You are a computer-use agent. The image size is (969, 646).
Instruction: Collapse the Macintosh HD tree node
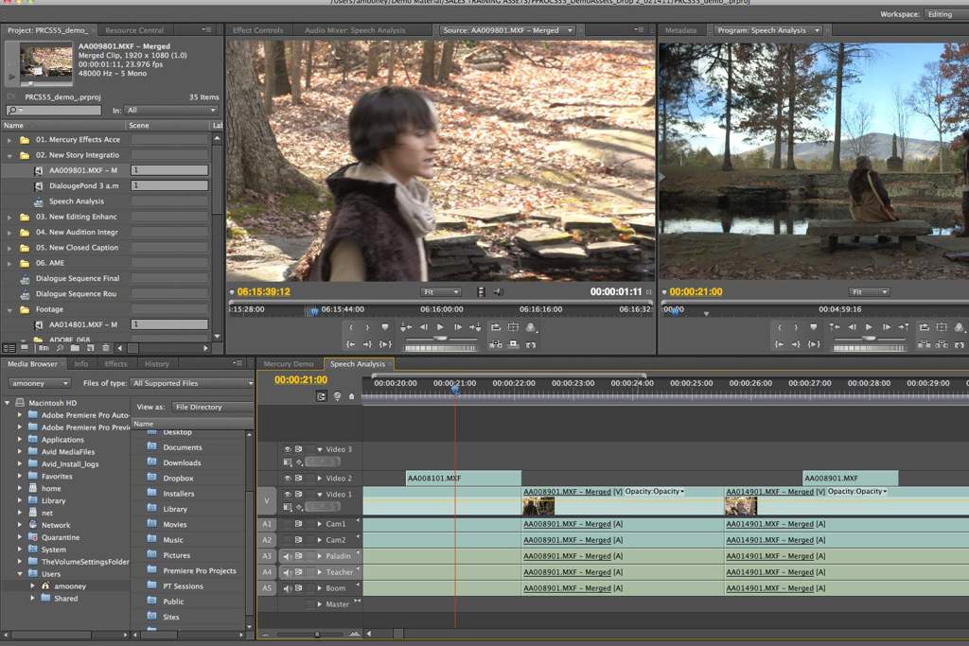click(8, 403)
